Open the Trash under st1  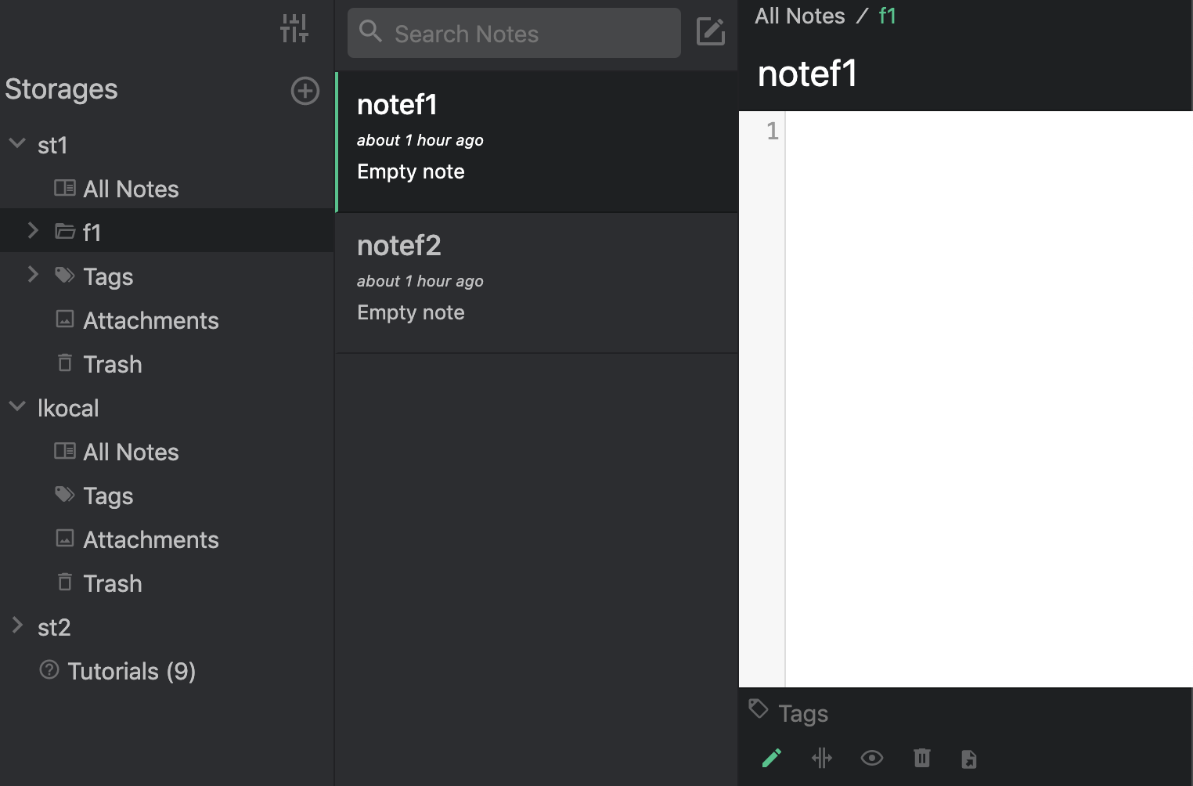click(112, 363)
